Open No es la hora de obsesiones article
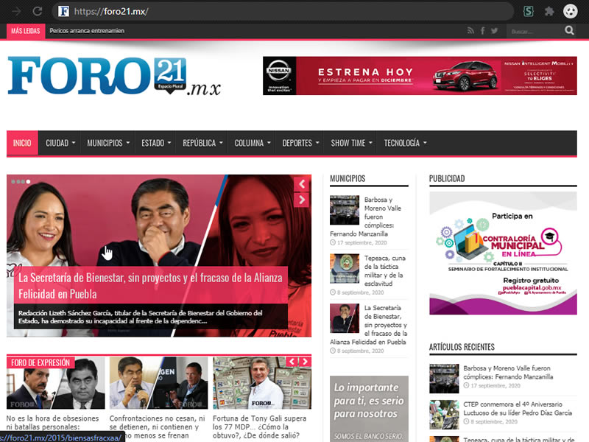 point(52,422)
